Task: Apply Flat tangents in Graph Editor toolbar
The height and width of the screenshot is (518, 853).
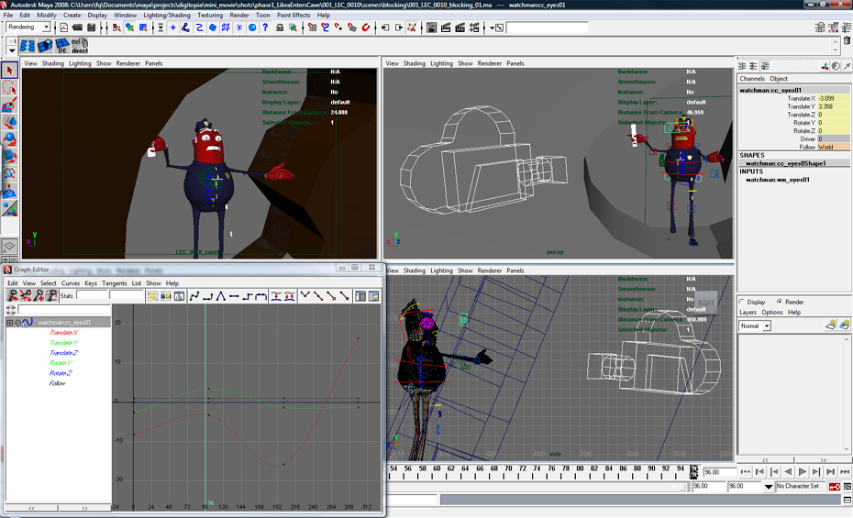Action: point(234,296)
